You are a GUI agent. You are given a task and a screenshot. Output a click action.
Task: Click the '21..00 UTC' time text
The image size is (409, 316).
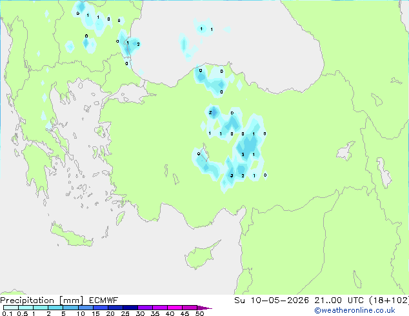(x=339, y=301)
